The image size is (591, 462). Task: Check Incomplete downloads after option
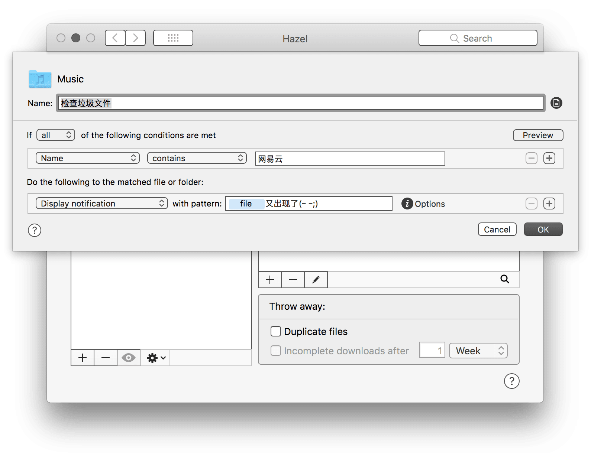pyautogui.click(x=276, y=351)
